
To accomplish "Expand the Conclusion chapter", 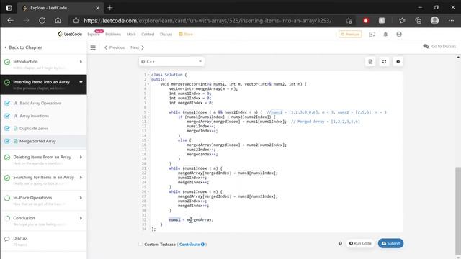I will coord(81,218).
